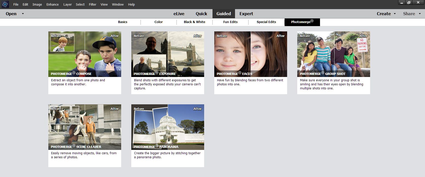Open the Filter menu
The width and height of the screenshot is (425, 177).
[x=93, y=5]
